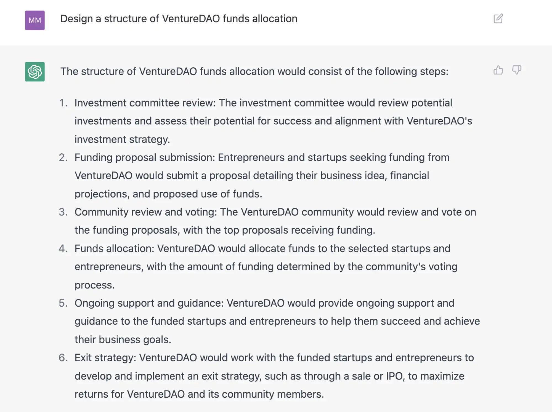Click the 'Funds allocation:' step text
This screenshot has width=552, height=412.
(x=114, y=248)
